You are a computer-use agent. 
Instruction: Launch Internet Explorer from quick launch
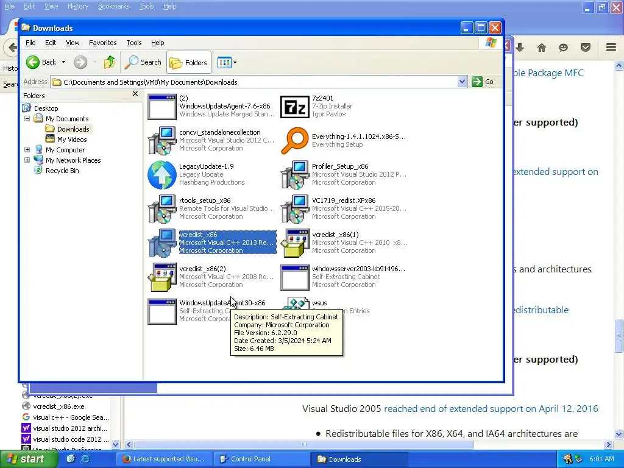(x=85, y=459)
